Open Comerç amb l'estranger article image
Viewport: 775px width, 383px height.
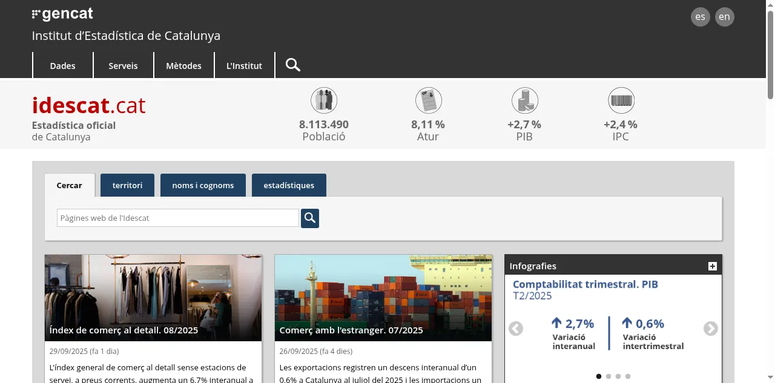[383, 298]
